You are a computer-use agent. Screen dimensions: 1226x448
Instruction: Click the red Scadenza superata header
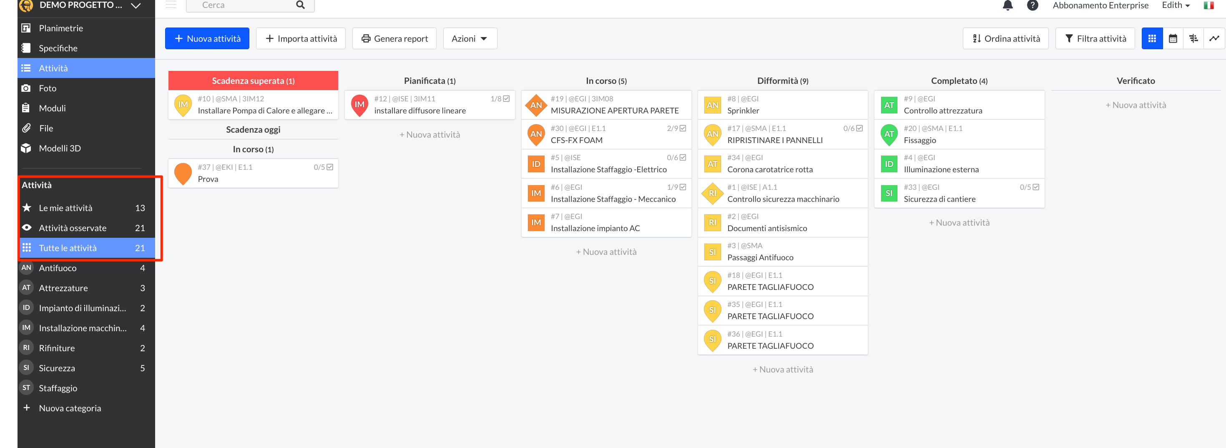click(253, 81)
